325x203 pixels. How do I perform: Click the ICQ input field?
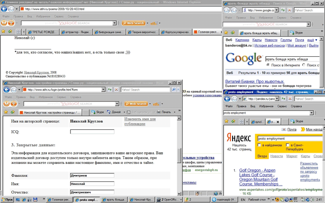(x=92, y=132)
